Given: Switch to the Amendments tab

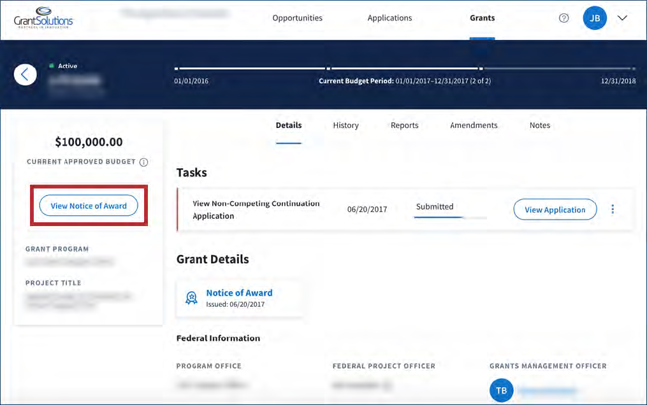Looking at the screenshot, I should [x=474, y=125].
